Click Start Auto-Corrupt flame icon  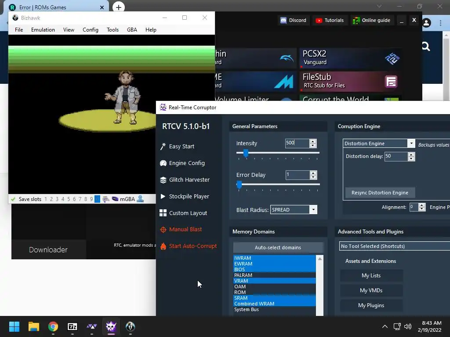point(163,246)
